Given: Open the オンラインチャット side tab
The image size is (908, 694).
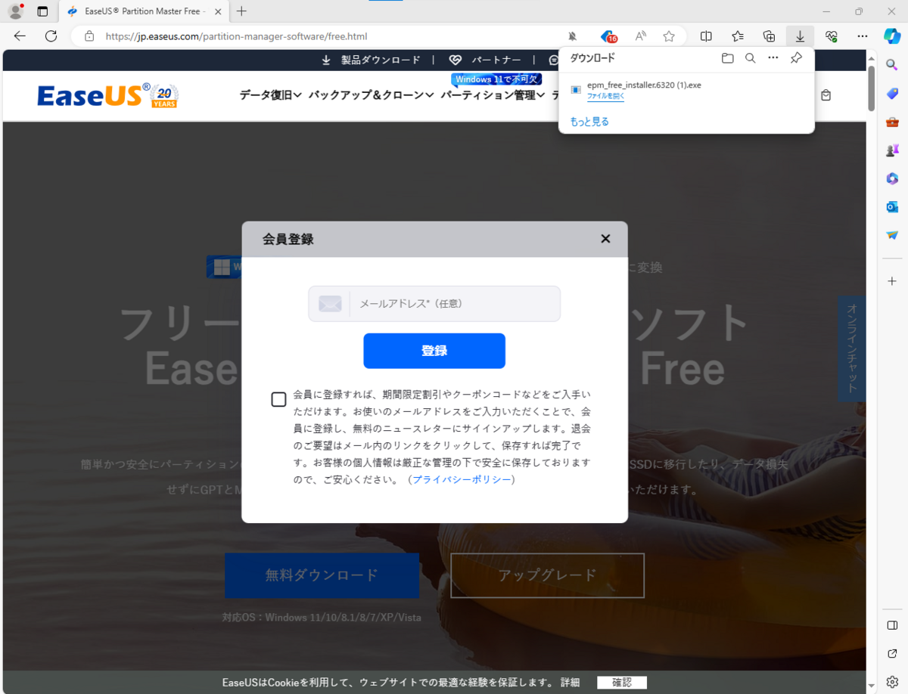Looking at the screenshot, I should [852, 349].
